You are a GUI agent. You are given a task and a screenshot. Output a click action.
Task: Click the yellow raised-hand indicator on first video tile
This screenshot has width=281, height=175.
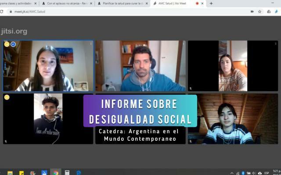(x=7, y=44)
